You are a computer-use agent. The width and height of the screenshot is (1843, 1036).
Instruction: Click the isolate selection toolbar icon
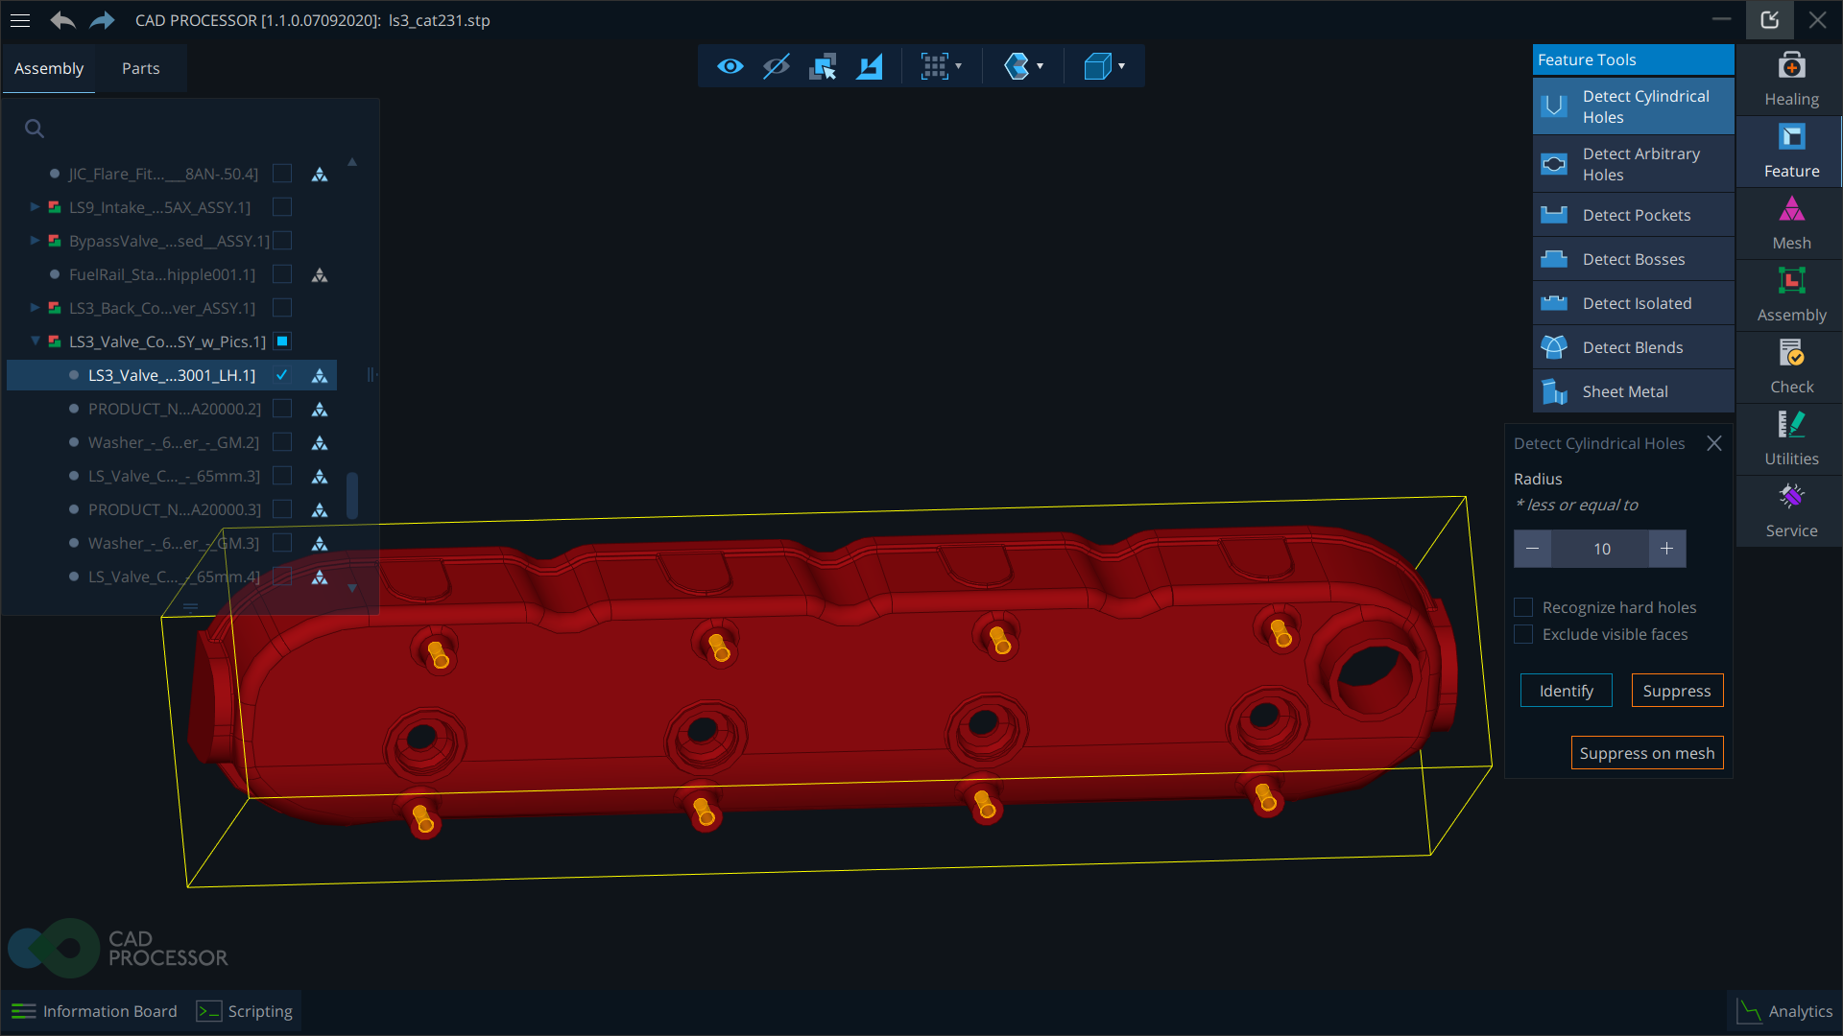coord(823,66)
